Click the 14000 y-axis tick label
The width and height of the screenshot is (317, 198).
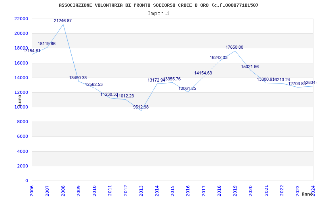(x=21, y=78)
